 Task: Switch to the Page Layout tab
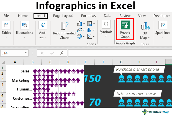click(x=63, y=16)
